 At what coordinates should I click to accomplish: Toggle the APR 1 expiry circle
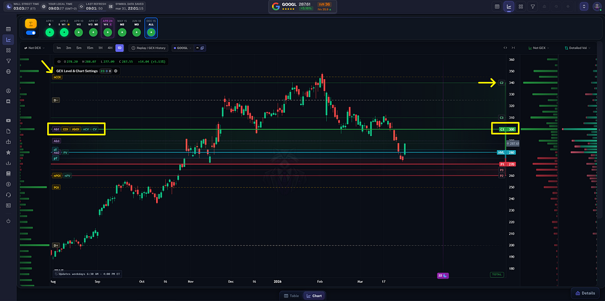point(50,33)
